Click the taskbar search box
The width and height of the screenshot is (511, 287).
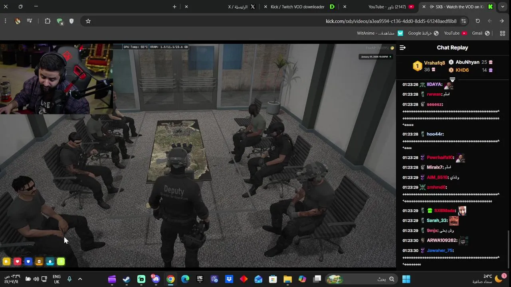(362, 279)
